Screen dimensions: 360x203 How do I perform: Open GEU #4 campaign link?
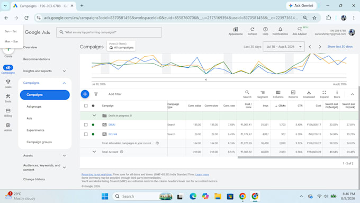click(x=113, y=134)
